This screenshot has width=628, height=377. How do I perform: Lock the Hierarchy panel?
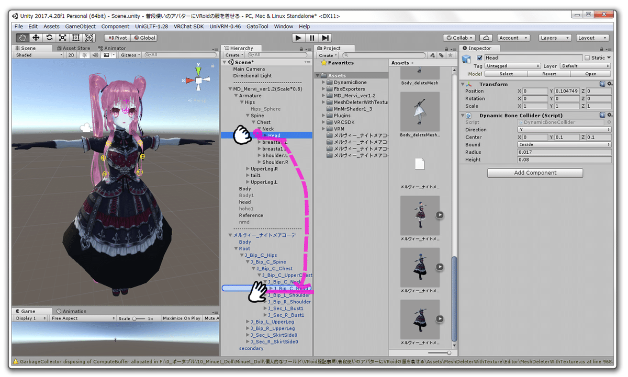click(x=302, y=48)
